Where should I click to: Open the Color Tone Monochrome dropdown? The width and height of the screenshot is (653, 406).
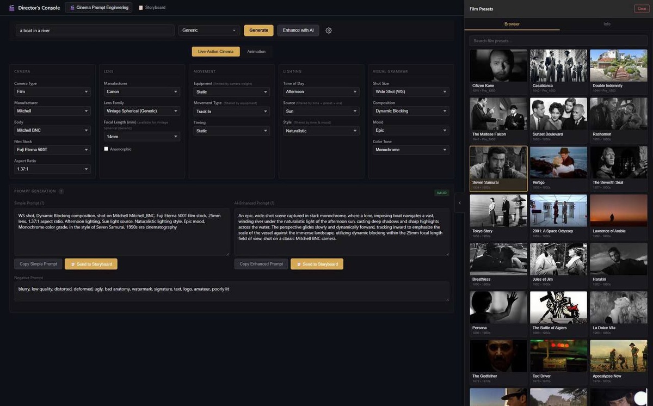[411, 150]
